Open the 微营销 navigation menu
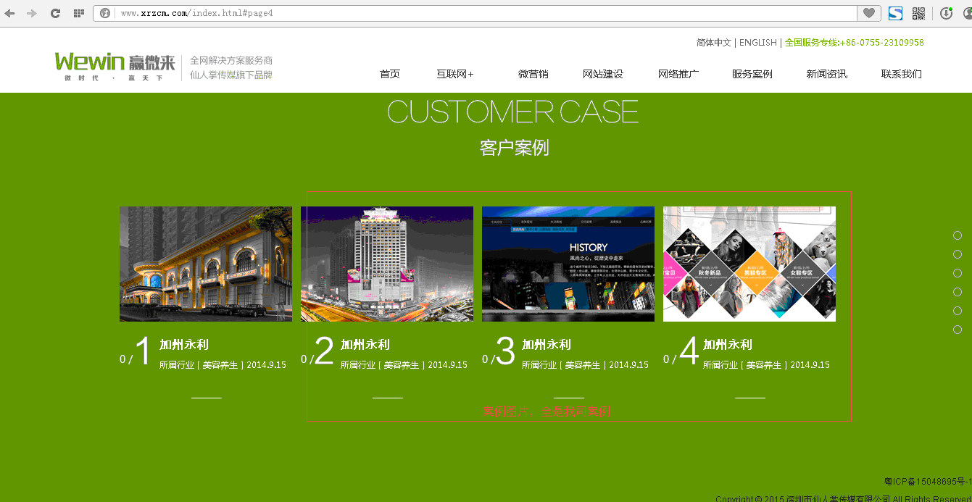The width and height of the screenshot is (972, 502). pos(533,74)
